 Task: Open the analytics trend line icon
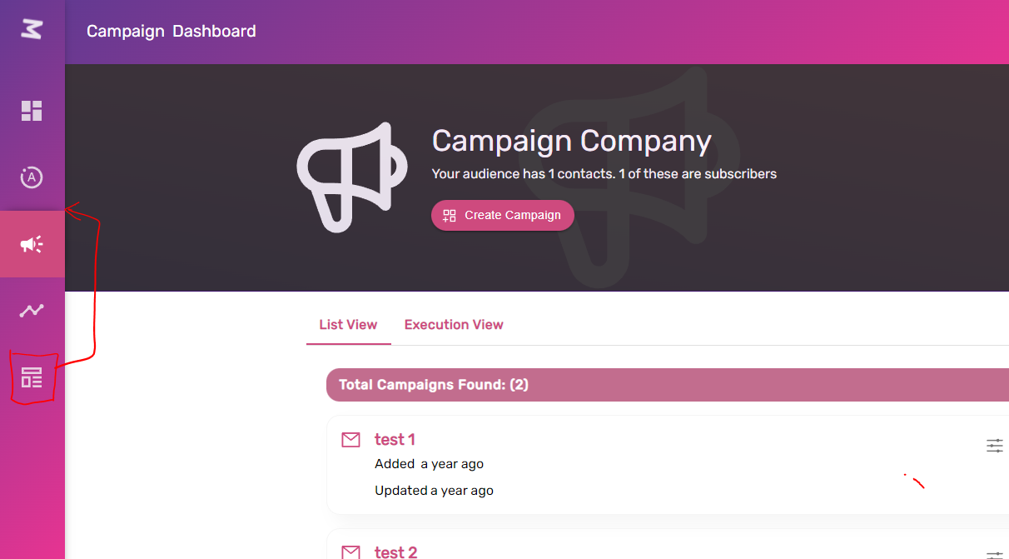pyautogui.click(x=32, y=311)
